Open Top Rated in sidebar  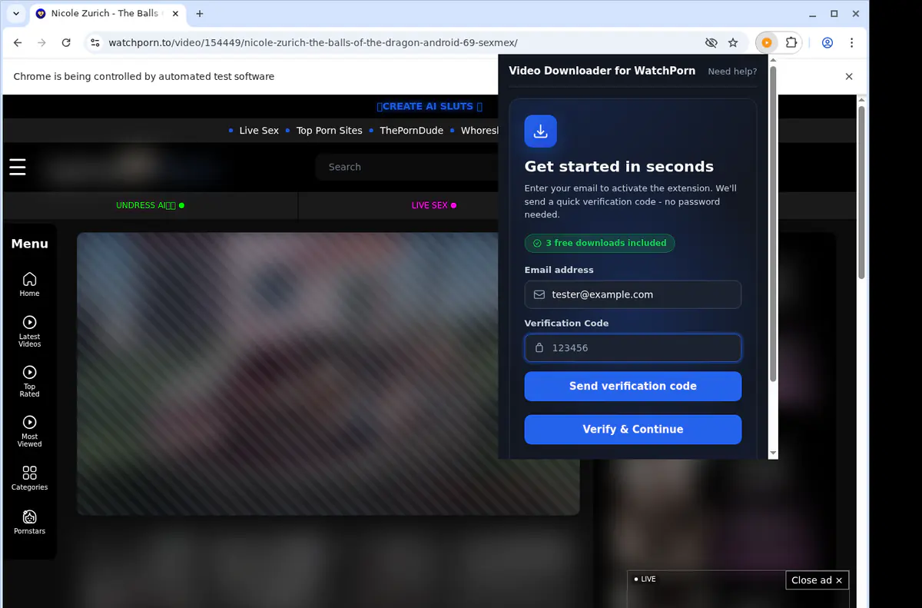point(29,381)
